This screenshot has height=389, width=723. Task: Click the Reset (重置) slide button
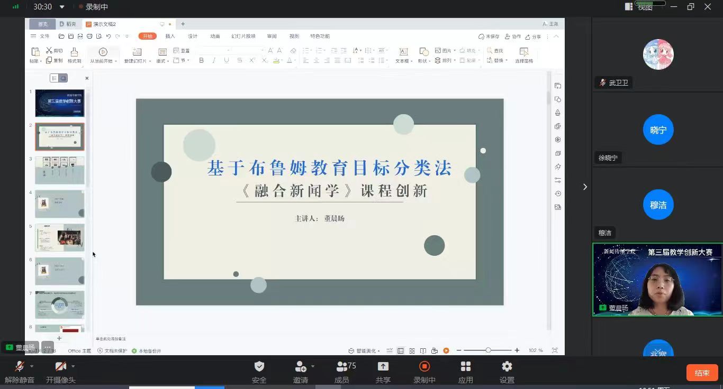click(x=182, y=50)
